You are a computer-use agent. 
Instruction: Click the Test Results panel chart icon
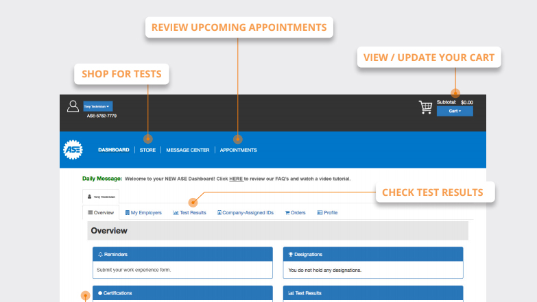(291, 293)
